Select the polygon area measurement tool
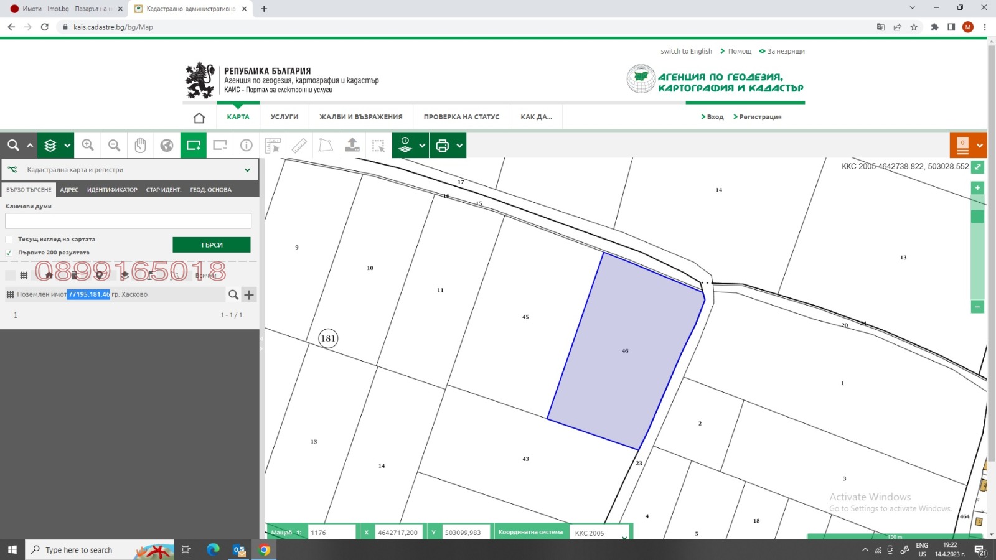Image resolution: width=996 pixels, height=560 pixels. pyautogui.click(x=326, y=145)
